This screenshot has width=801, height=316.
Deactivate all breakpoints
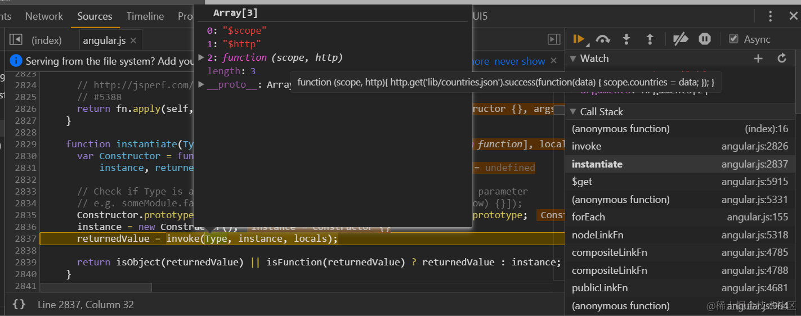pos(681,39)
